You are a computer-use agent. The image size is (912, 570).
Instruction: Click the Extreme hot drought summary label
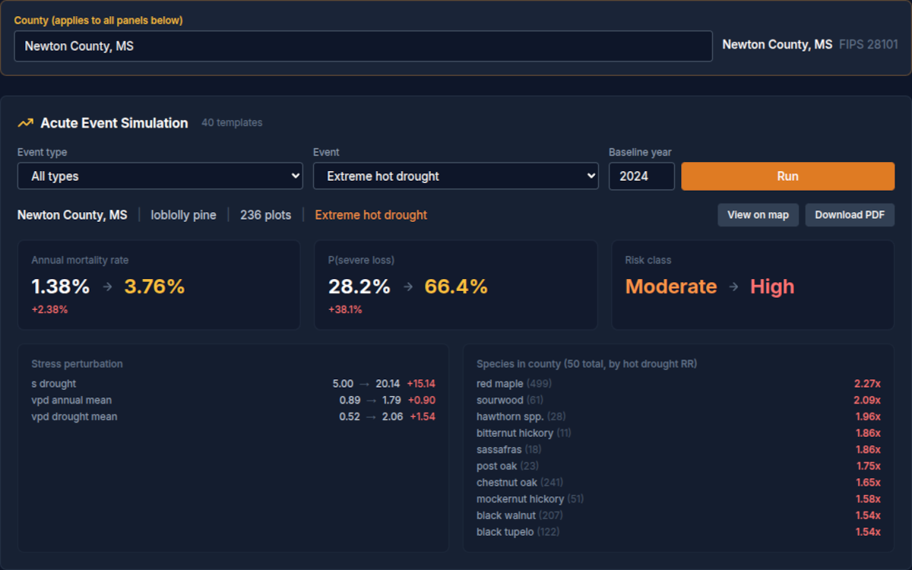coord(371,215)
